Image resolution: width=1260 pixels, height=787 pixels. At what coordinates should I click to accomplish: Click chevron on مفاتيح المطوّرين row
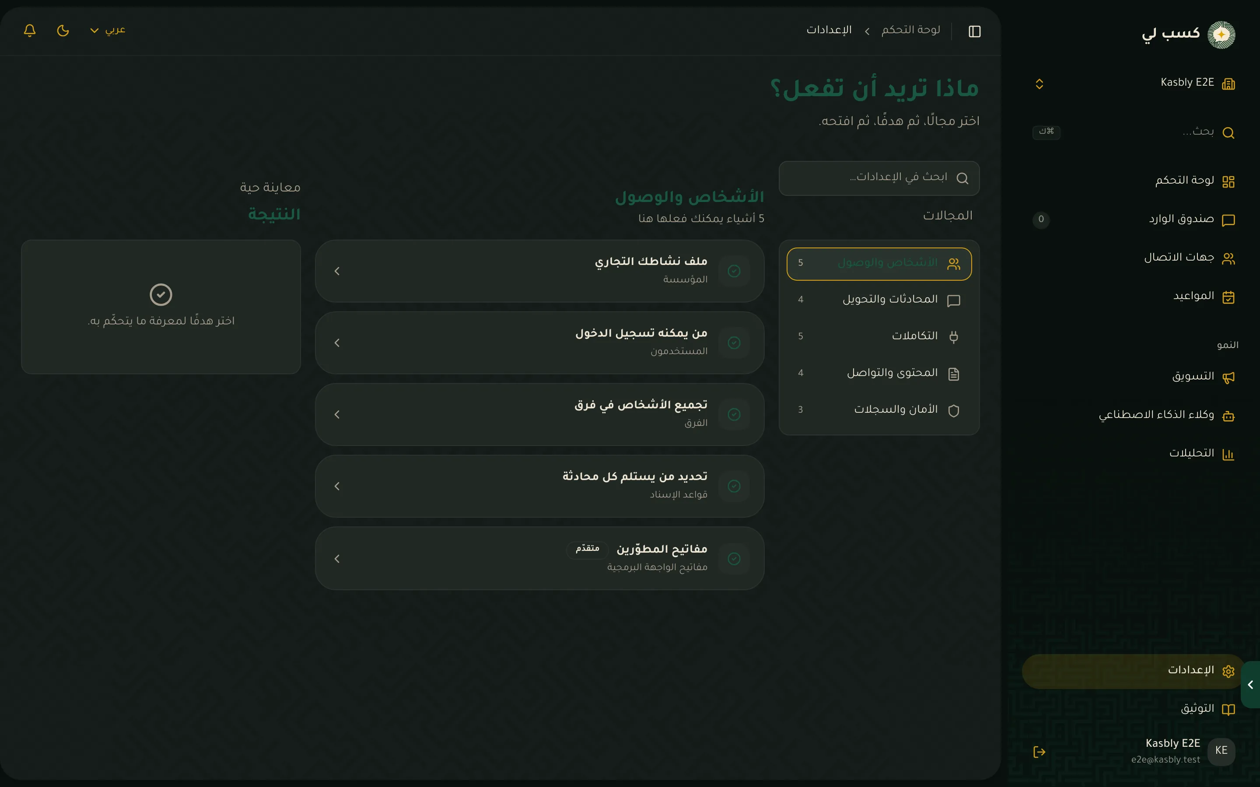(337, 558)
